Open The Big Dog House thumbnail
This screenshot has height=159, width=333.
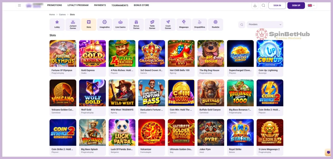211,54
